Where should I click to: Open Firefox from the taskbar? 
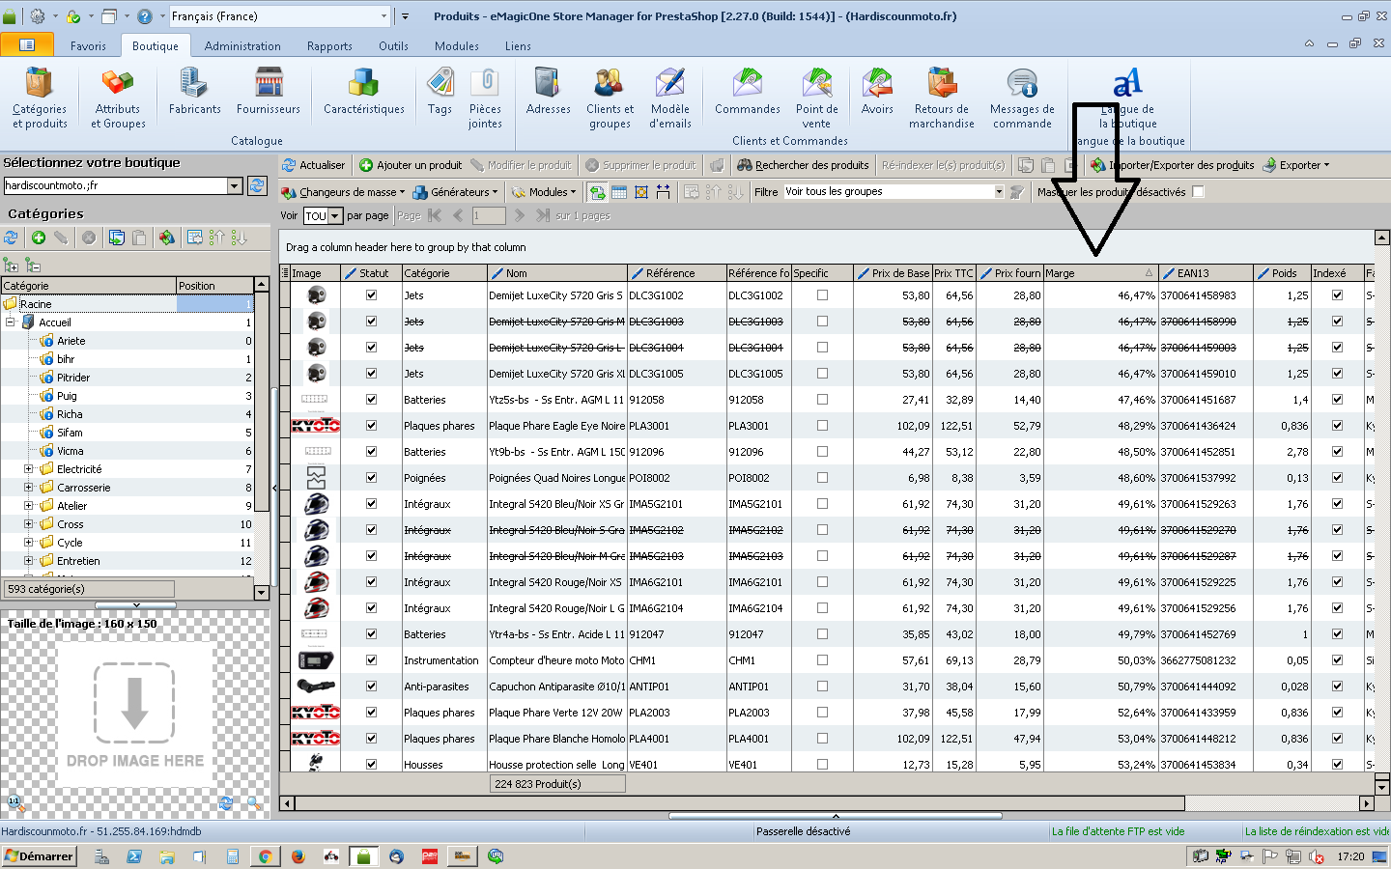[298, 856]
